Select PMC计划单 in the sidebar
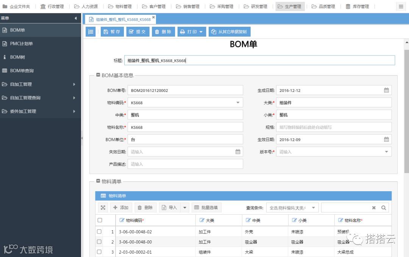This screenshot has width=409, height=257. click(41, 44)
